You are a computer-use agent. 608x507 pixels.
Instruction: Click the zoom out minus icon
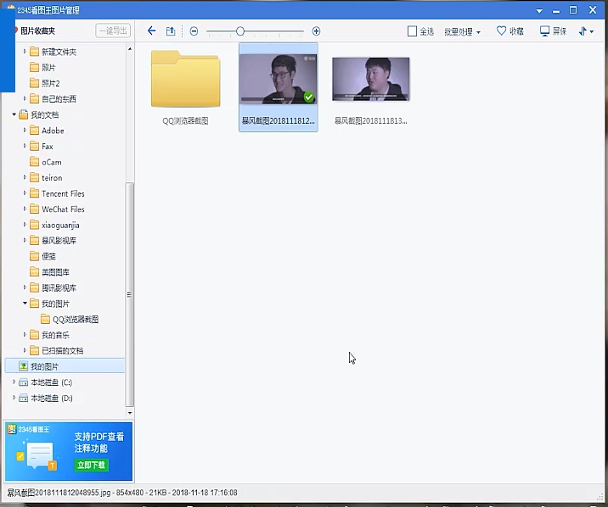pos(194,31)
